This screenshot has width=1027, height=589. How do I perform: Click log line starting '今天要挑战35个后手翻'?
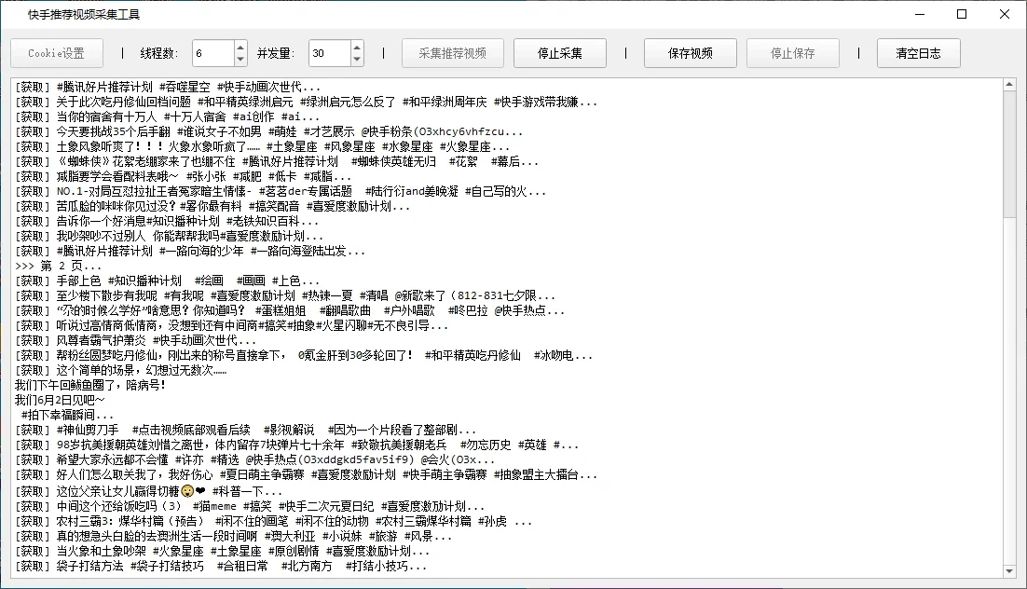[x=268, y=131]
